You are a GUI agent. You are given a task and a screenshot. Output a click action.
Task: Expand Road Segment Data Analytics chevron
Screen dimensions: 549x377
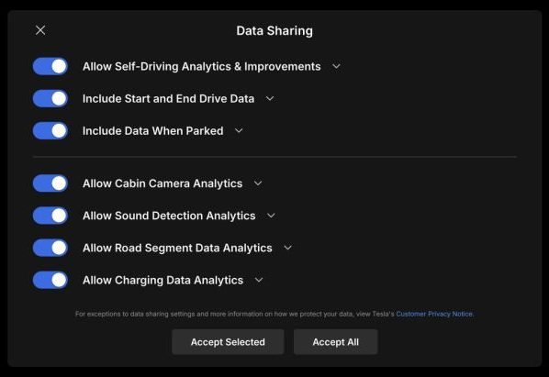tap(287, 248)
